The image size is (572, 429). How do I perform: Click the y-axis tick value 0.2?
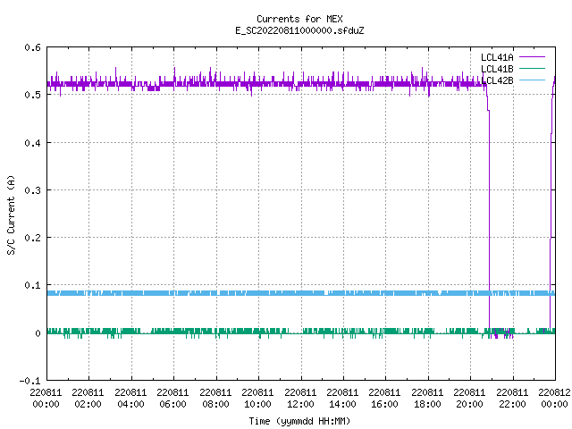click(32, 238)
